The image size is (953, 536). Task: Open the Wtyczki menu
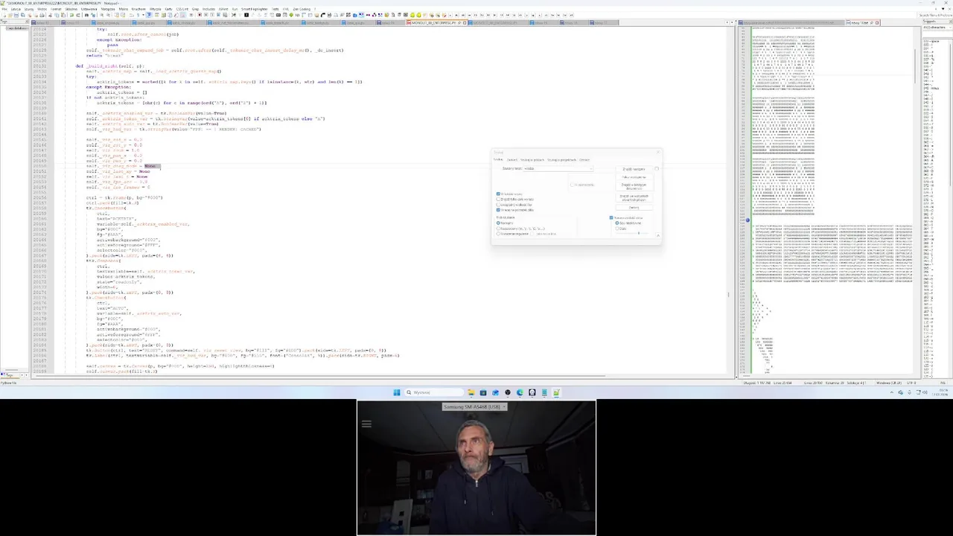[155, 8]
